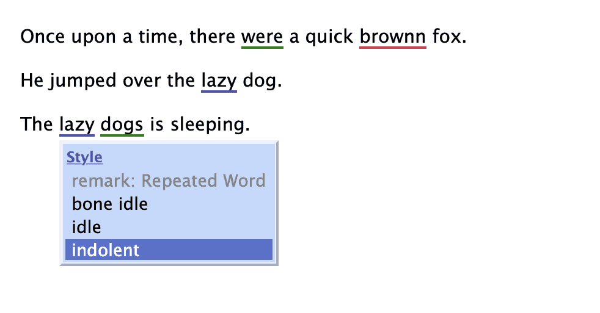The image size is (600, 313).
Task: Choose the 'bone idle' suggestion
Action: point(110,203)
